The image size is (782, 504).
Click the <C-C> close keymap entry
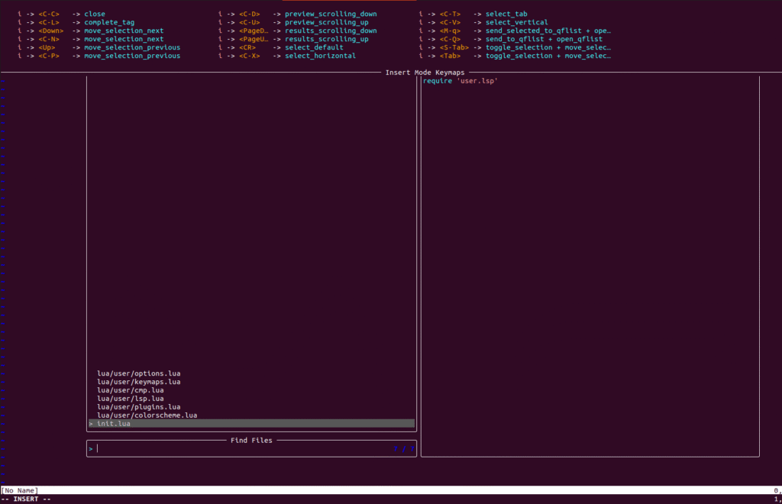[95, 15]
